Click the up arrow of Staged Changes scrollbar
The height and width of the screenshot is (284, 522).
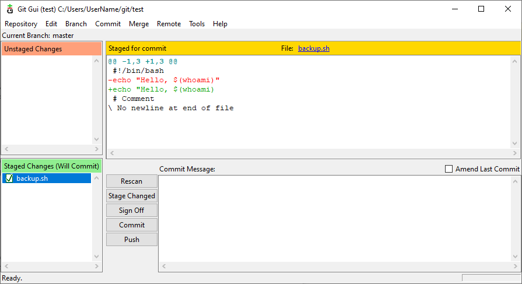point(97,178)
